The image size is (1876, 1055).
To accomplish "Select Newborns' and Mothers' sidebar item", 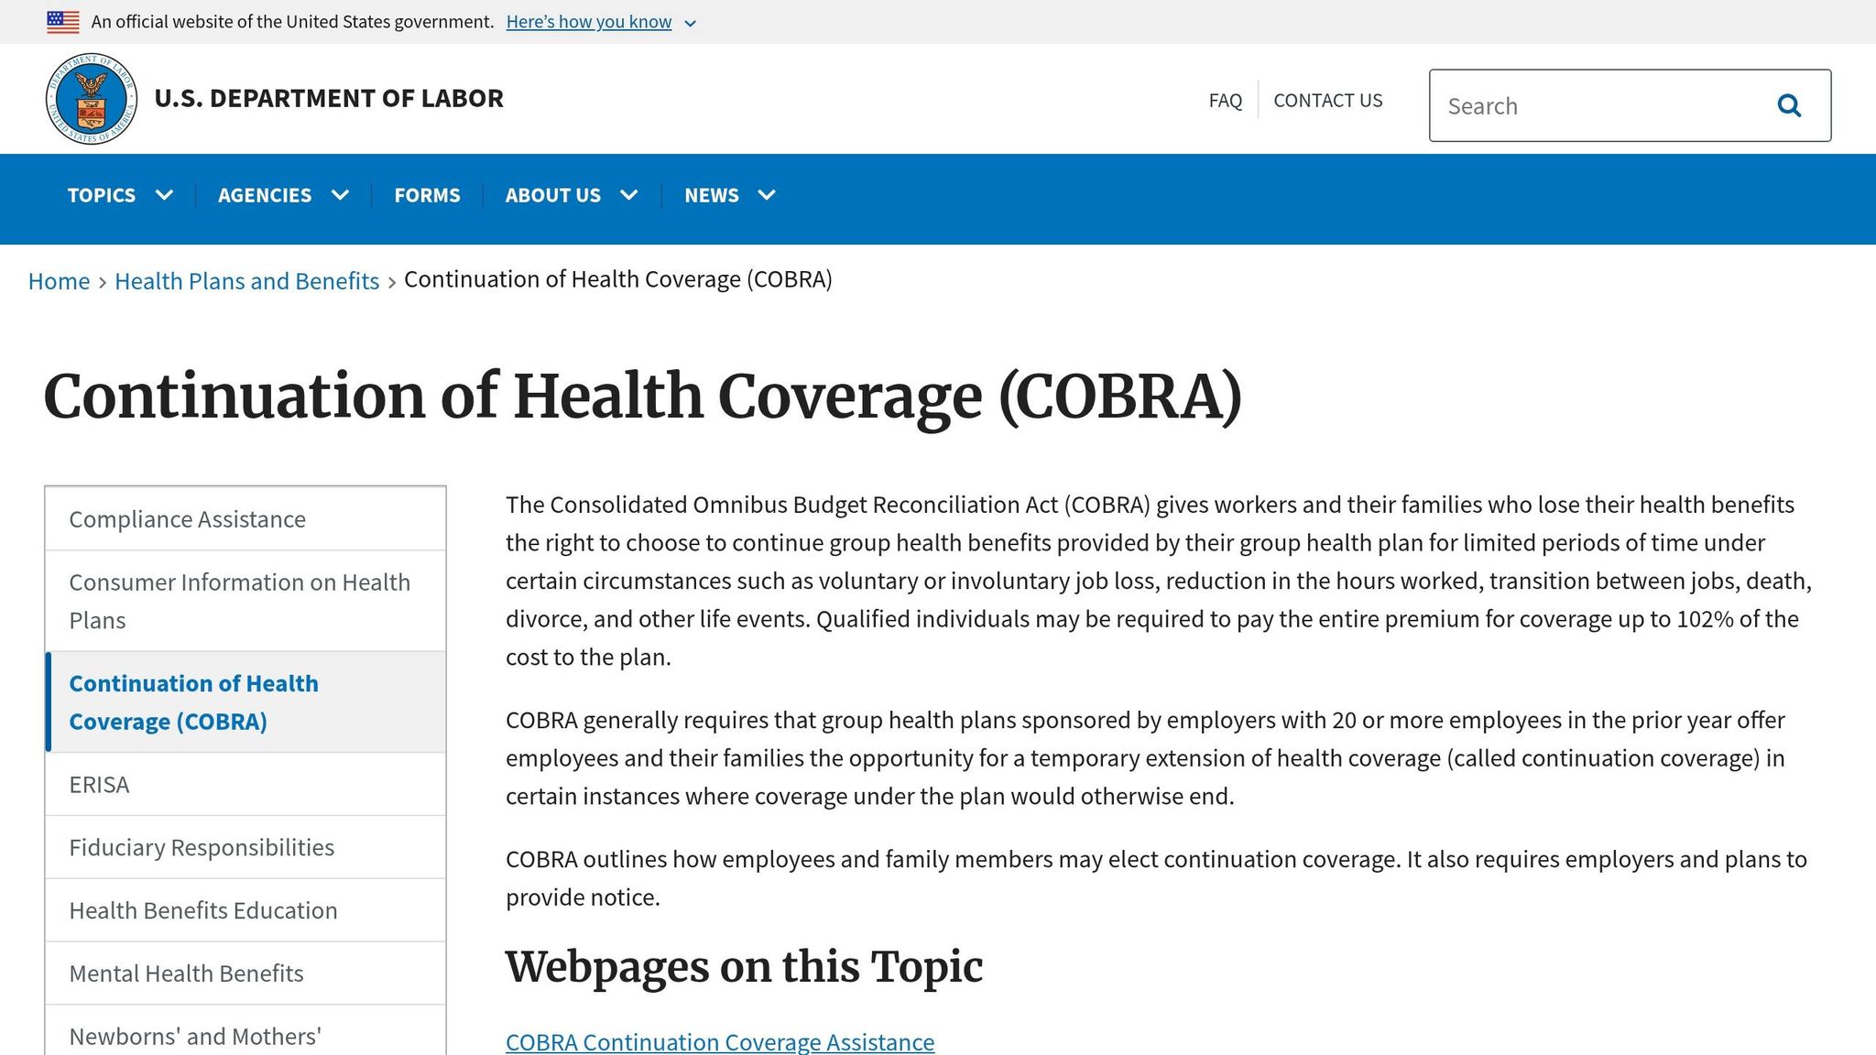I will (245, 1031).
